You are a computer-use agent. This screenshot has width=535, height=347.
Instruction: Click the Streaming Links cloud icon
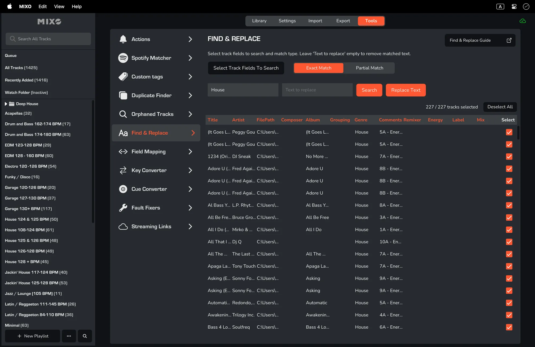123,227
